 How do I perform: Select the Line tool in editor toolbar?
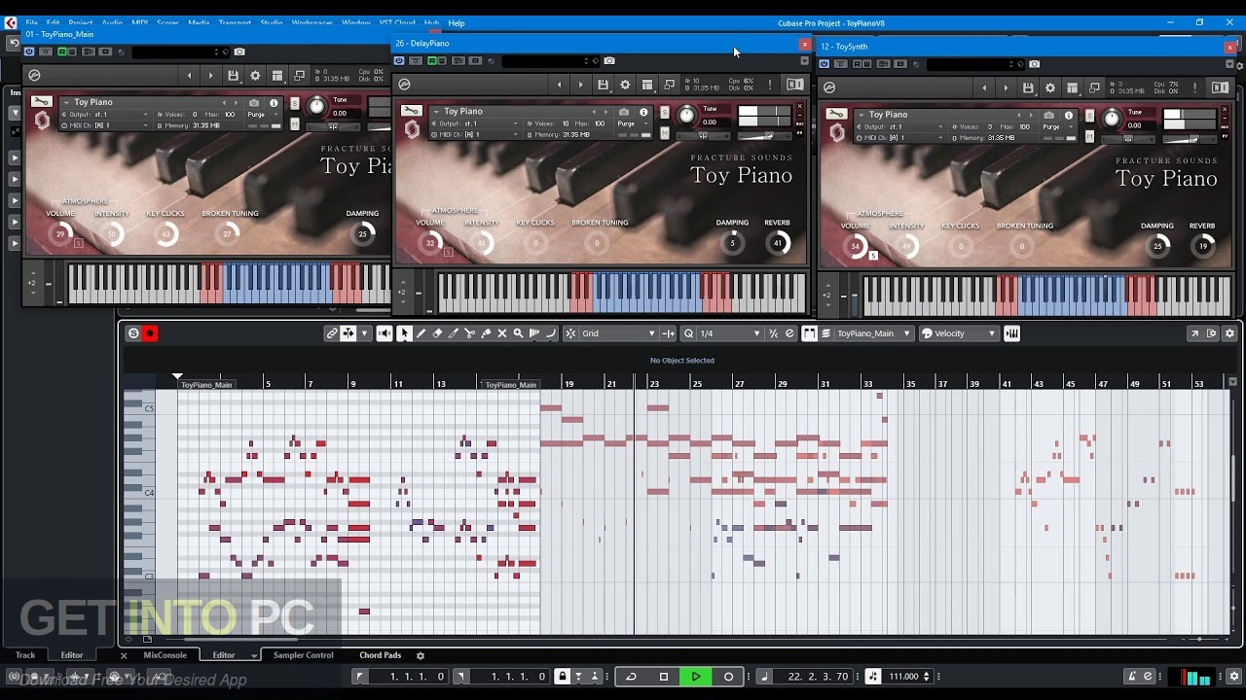click(x=551, y=333)
